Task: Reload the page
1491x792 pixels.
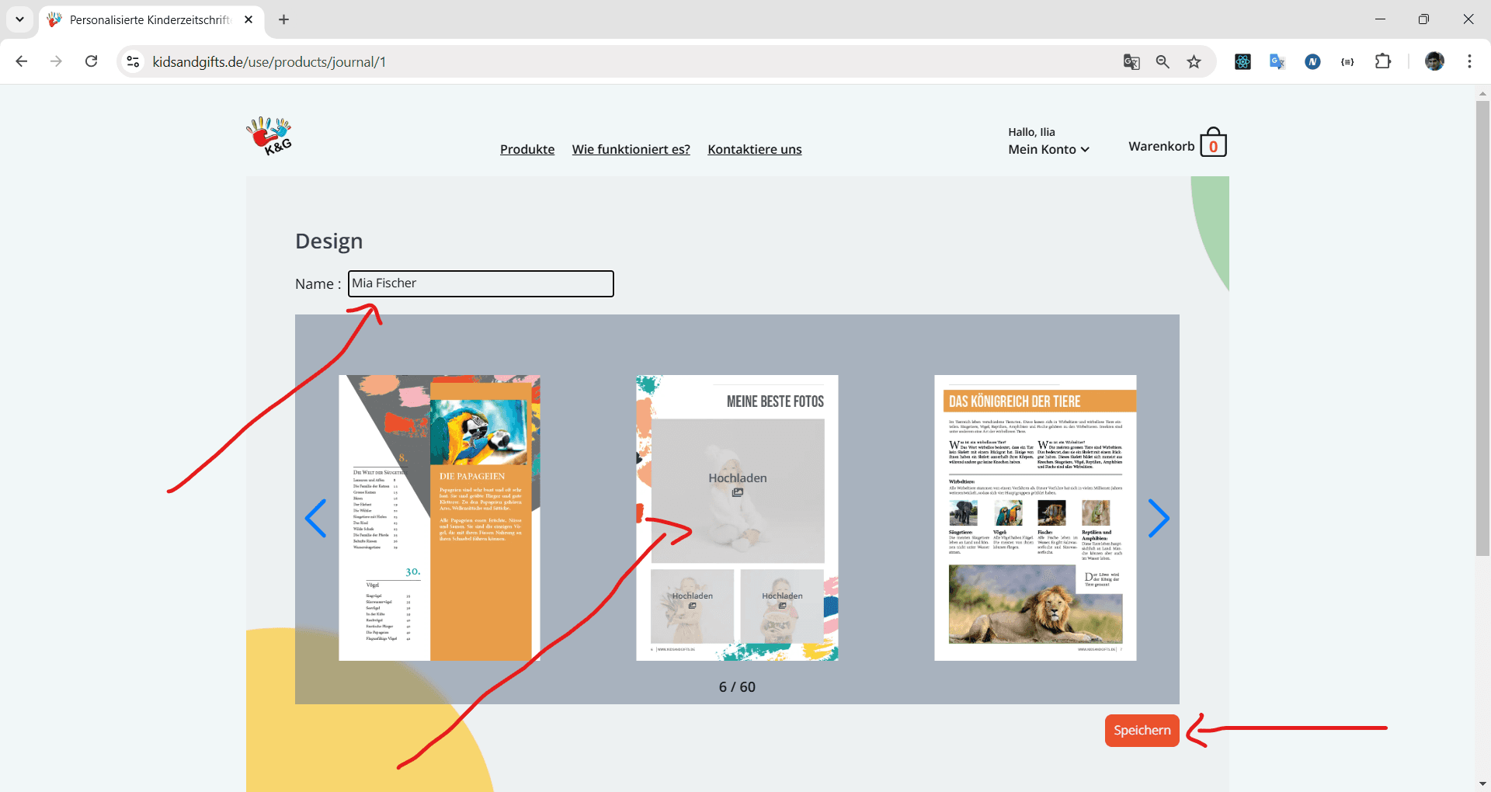Action: click(91, 62)
